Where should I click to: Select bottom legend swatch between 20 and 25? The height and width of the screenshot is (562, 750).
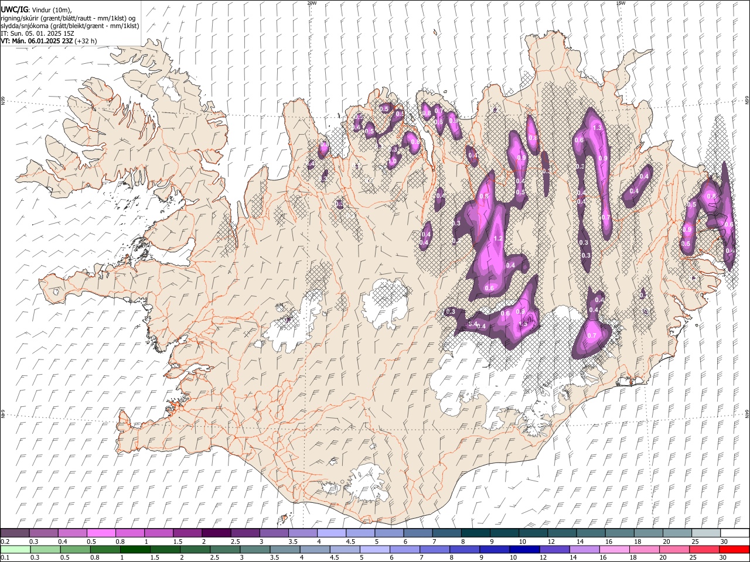click(x=674, y=549)
